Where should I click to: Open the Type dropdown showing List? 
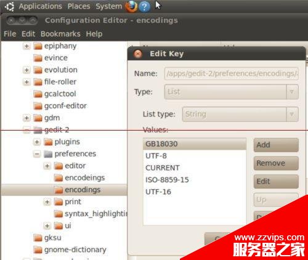232,92
